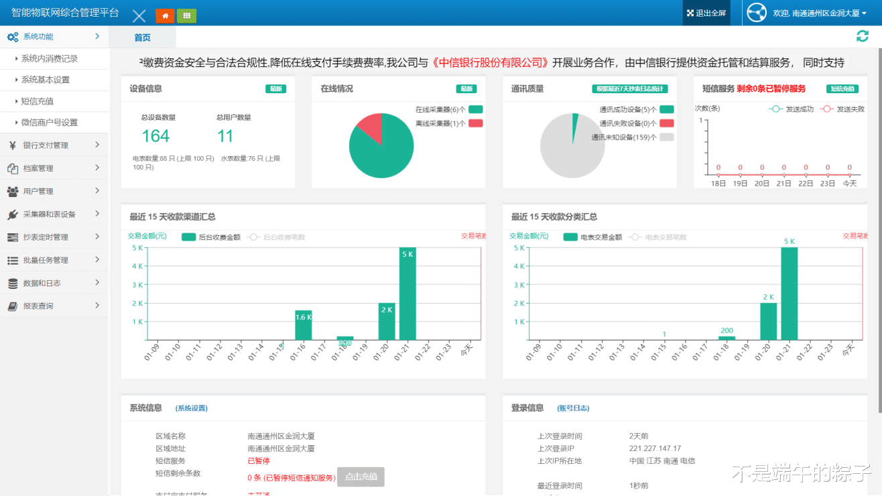This screenshot has width=882, height=496.
Task: Click the green page refresh icon
Action: pos(862,36)
